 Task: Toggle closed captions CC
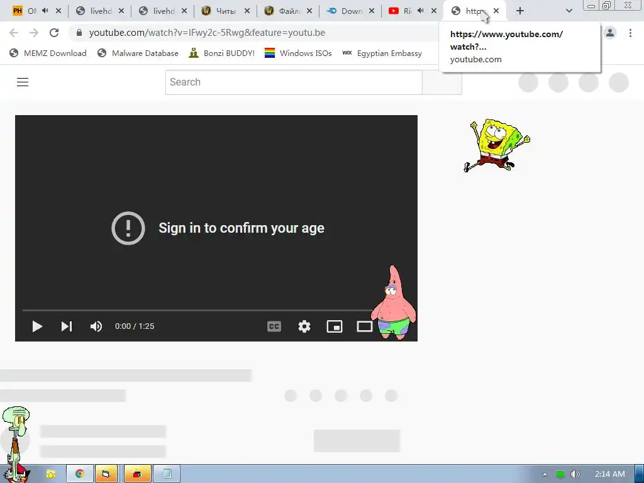click(x=274, y=326)
